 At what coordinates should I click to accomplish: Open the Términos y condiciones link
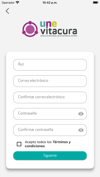click(x=48, y=144)
